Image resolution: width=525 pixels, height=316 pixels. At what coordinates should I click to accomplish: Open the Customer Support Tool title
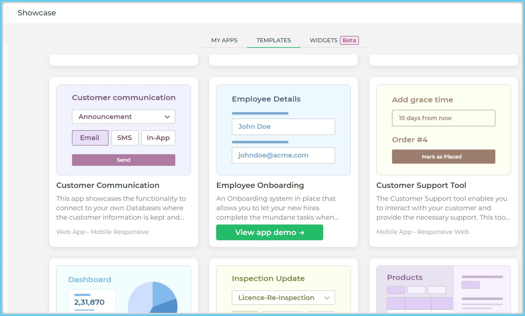(421, 185)
